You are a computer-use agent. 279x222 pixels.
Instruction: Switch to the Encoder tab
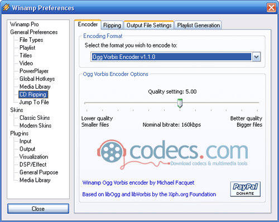click(x=88, y=25)
